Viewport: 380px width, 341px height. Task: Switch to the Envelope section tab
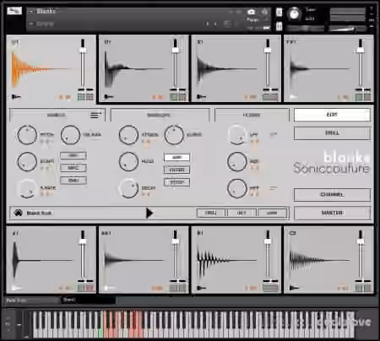160,115
